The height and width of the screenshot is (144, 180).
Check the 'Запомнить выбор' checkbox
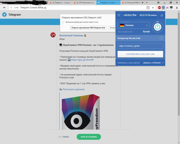(63, 22)
